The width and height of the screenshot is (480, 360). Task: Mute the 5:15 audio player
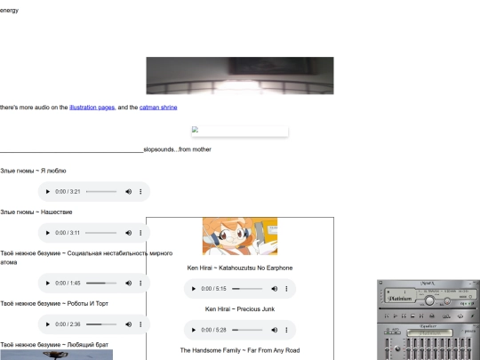pyautogui.click(x=275, y=289)
